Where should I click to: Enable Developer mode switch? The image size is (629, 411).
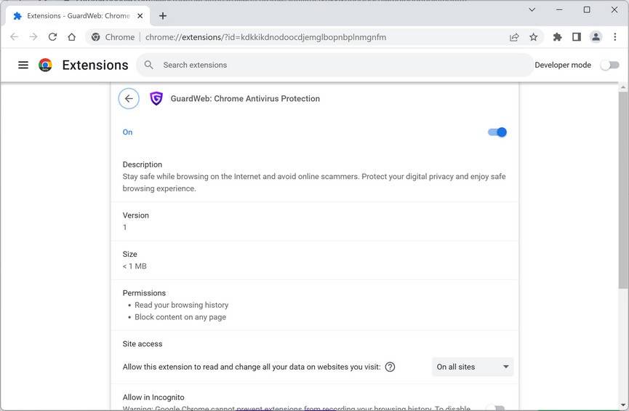pos(609,65)
